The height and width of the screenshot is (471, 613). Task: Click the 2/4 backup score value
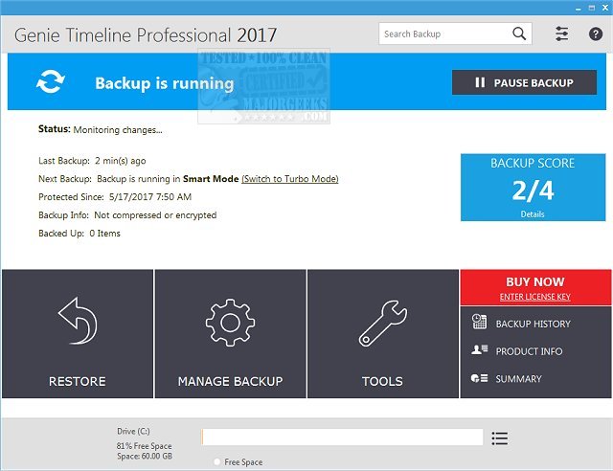[533, 191]
